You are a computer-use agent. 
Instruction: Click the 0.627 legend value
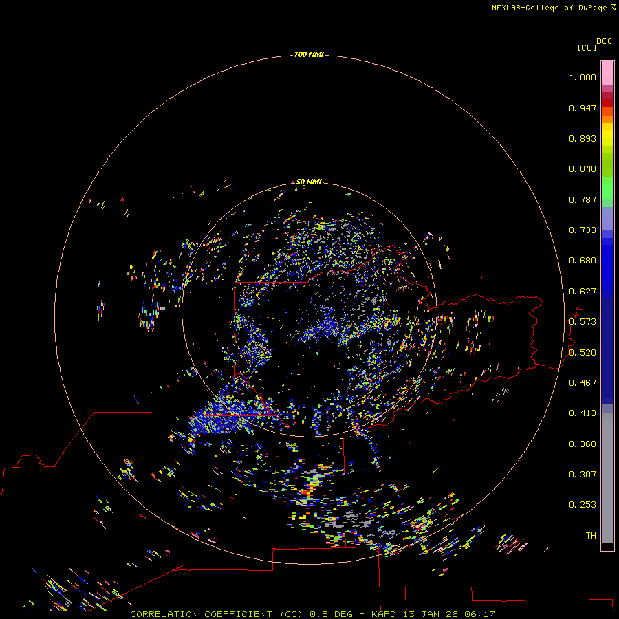click(x=583, y=292)
